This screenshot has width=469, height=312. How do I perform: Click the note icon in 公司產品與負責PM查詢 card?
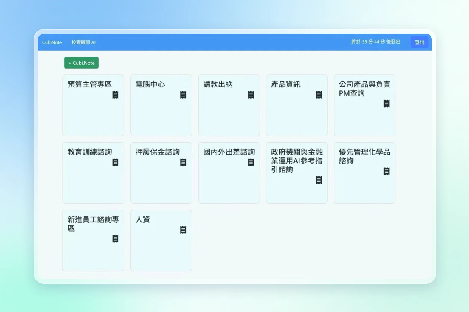click(386, 104)
